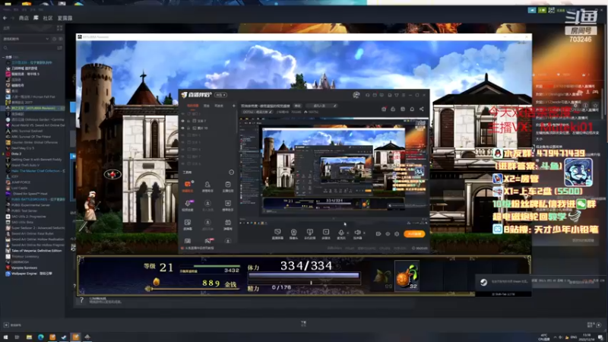This screenshot has height=342, width=608.
Task: Open second toolbox tool in top row
Action: [207, 186]
